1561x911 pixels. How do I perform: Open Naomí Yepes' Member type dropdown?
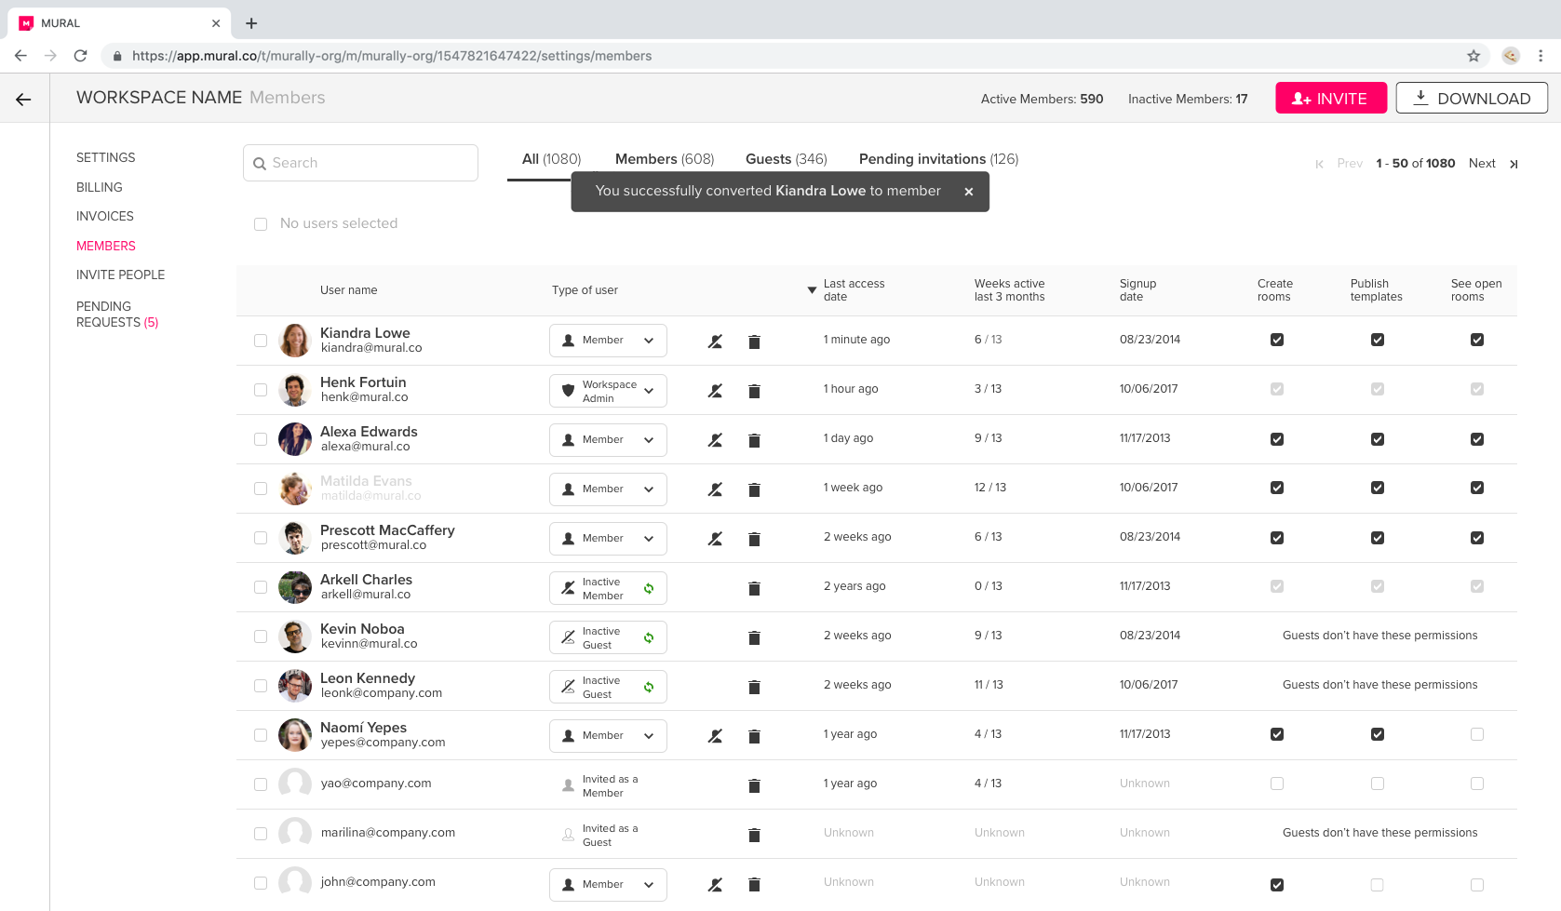pos(608,736)
